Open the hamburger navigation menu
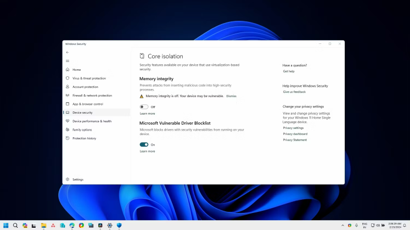 [68, 61]
